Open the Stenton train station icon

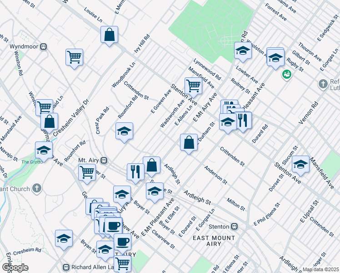pyautogui.click(x=235, y=227)
